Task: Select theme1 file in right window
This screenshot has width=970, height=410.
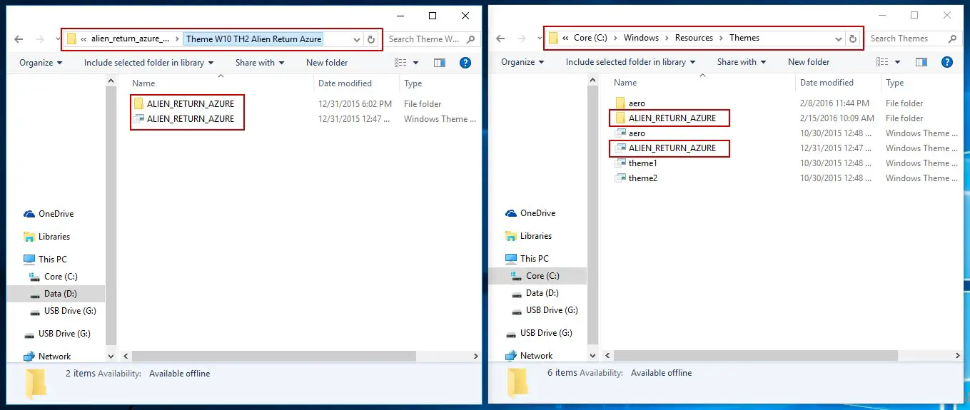Action: pyautogui.click(x=635, y=163)
